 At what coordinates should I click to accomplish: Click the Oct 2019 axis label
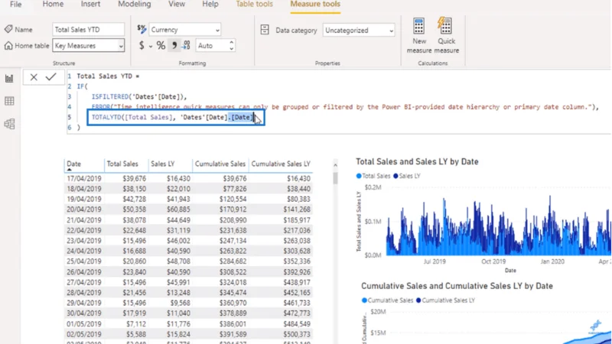pyautogui.click(x=493, y=261)
